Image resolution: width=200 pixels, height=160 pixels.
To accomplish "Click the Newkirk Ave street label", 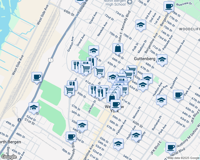I will (x=102, y=29).
